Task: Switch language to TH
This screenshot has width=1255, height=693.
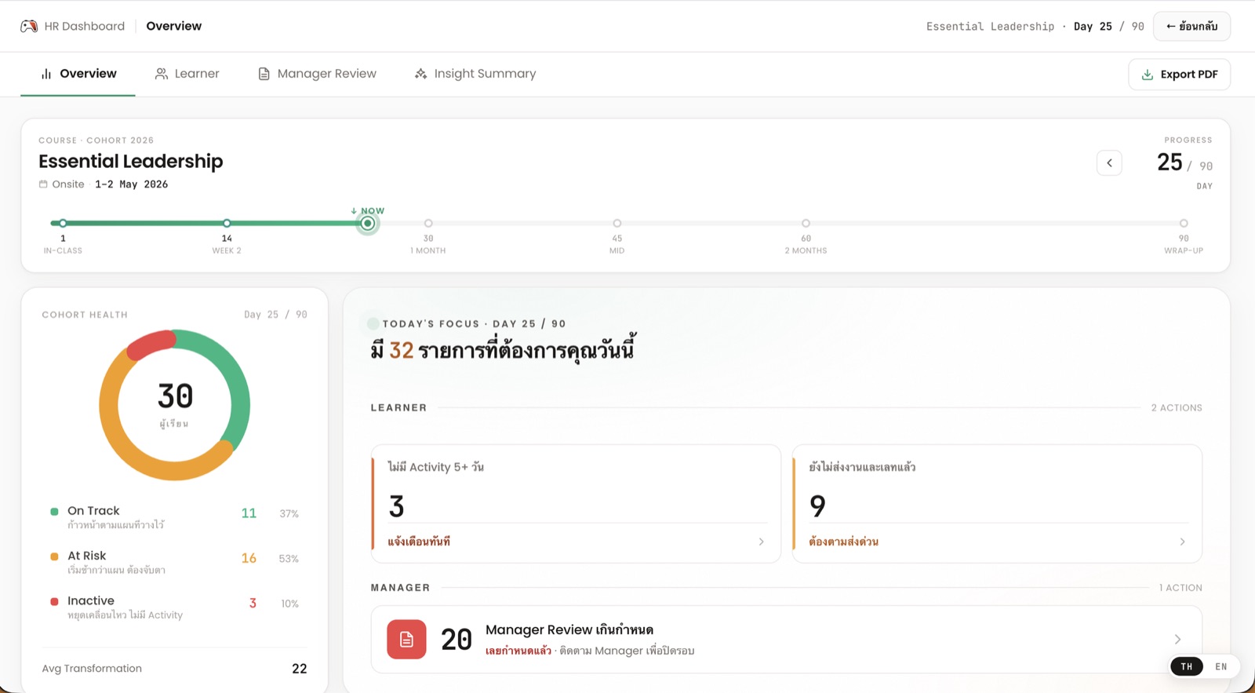Action: (1187, 666)
